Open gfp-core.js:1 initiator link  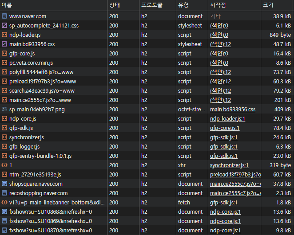pos(225,128)
